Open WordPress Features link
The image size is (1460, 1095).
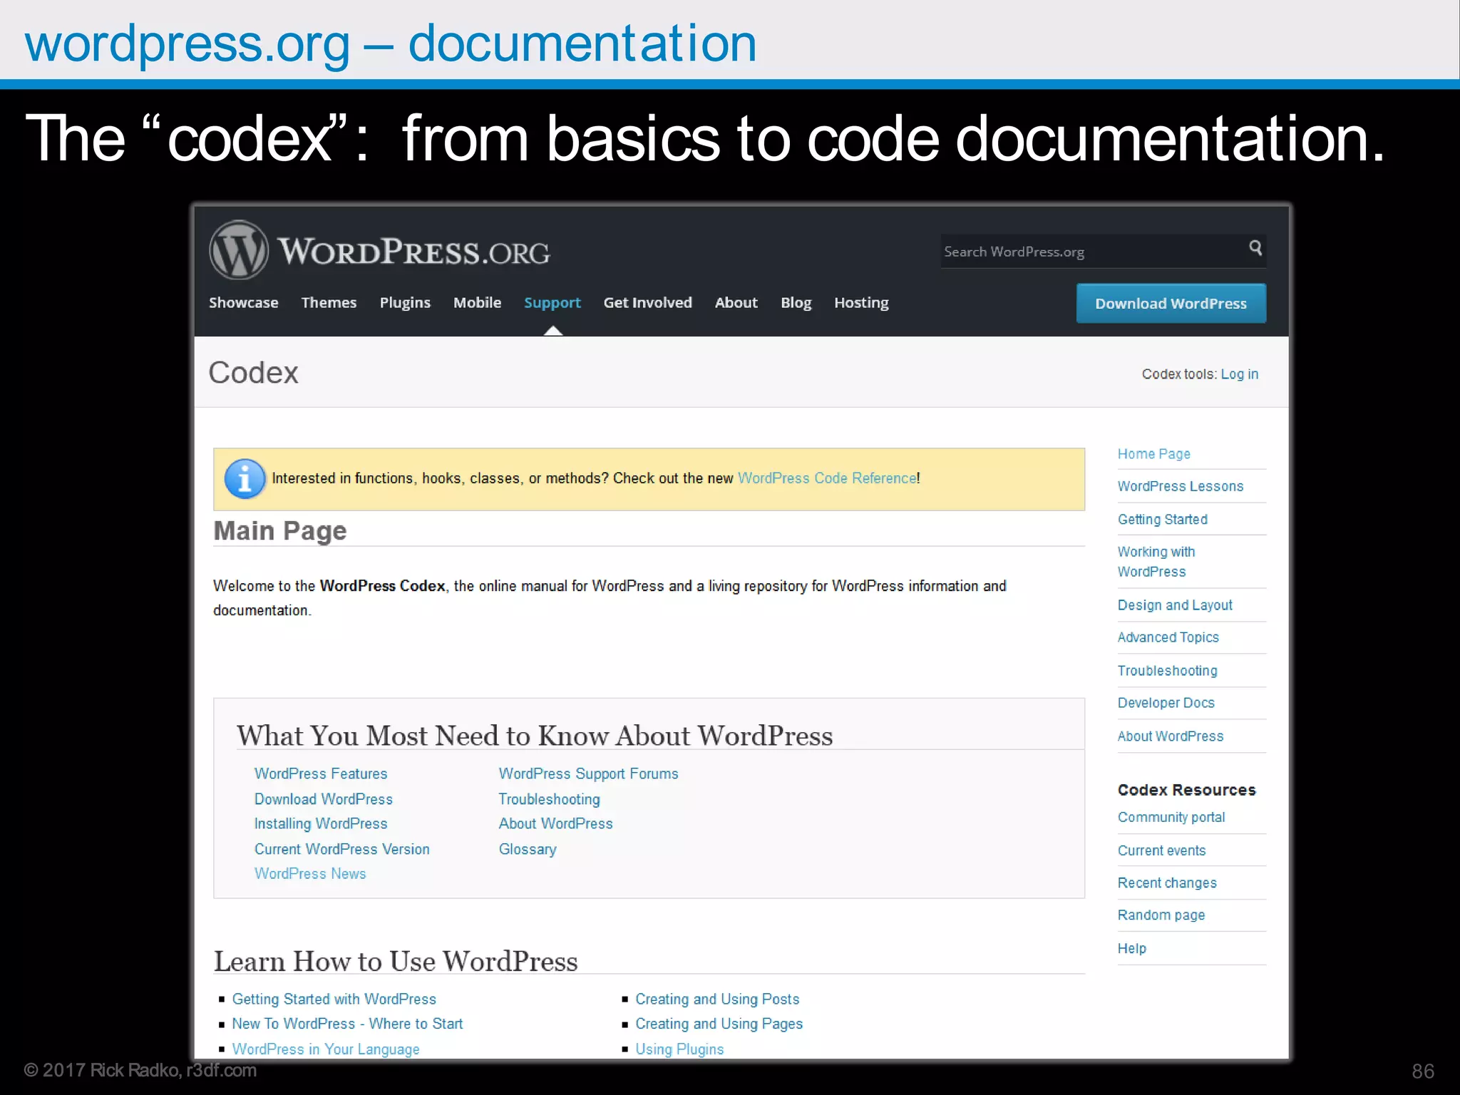321,774
